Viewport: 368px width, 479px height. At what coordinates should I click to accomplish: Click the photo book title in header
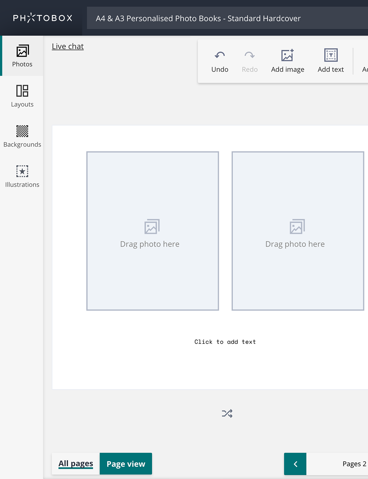tap(198, 18)
